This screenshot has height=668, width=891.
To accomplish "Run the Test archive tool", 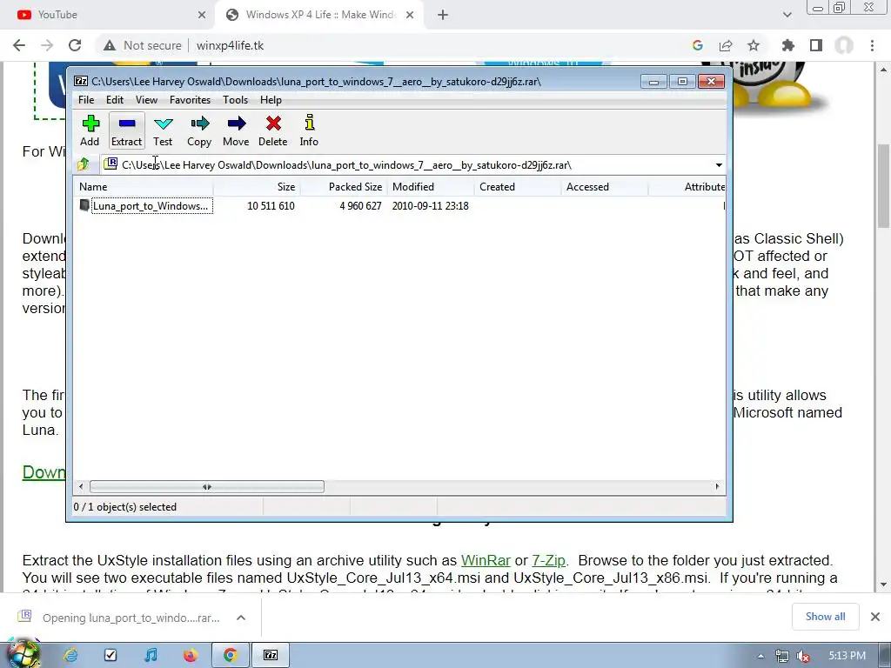I will tap(163, 130).
